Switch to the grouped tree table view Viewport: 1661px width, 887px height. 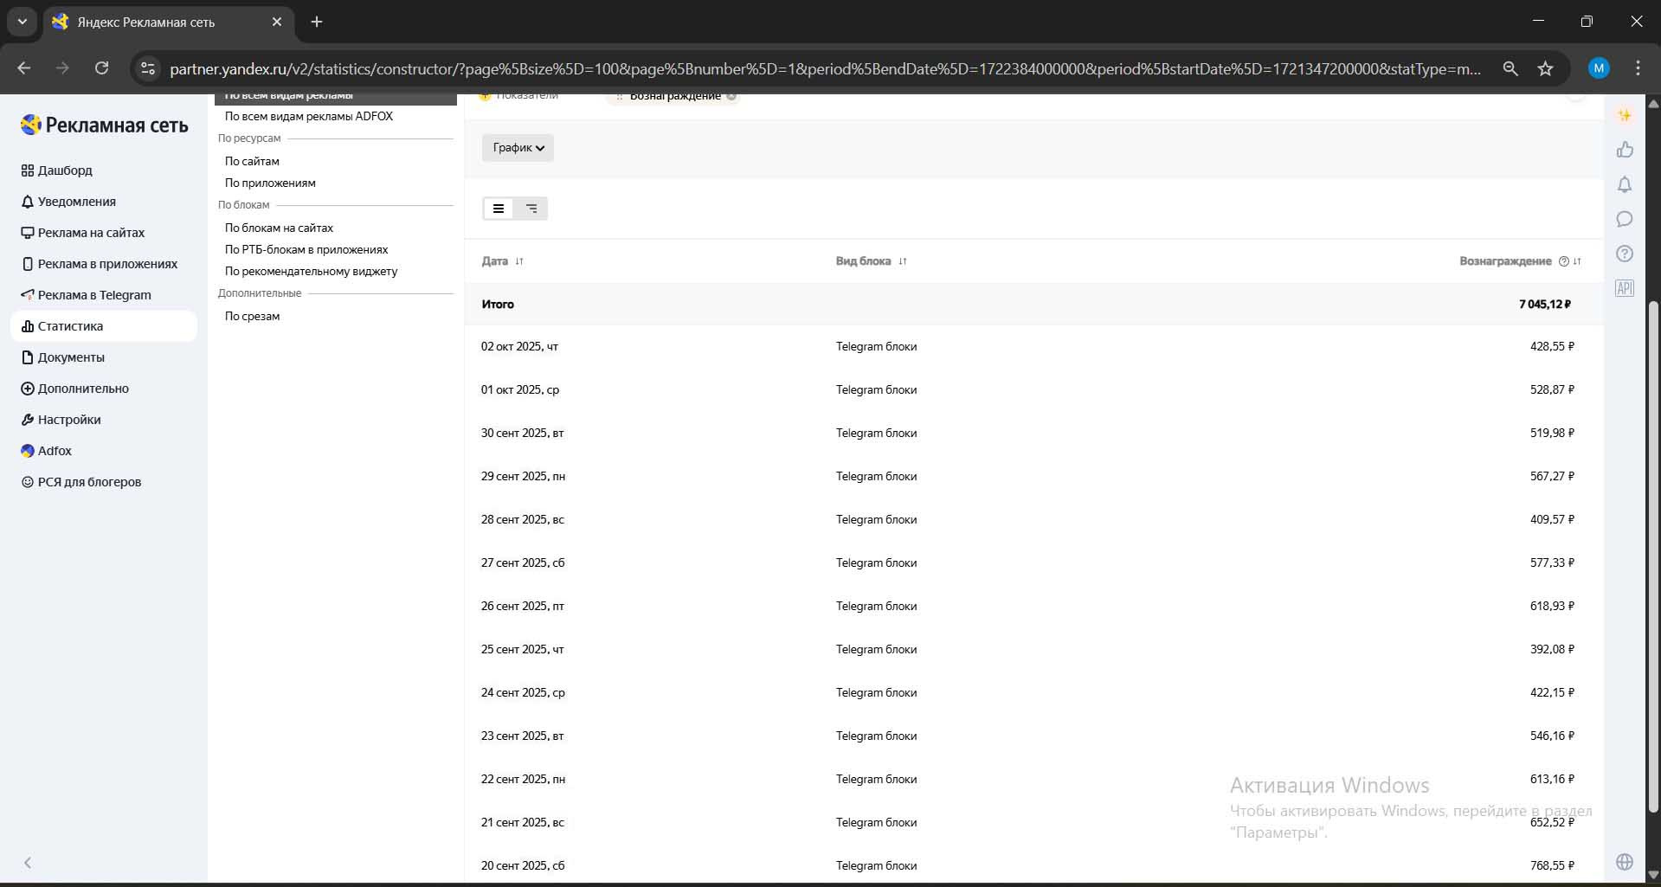click(531, 209)
